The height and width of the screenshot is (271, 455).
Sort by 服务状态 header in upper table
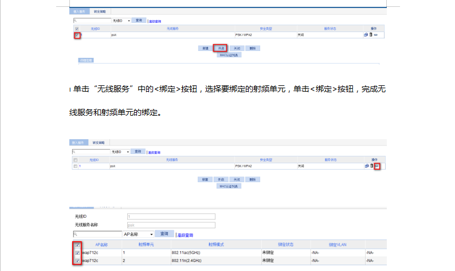[x=330, y=29]
